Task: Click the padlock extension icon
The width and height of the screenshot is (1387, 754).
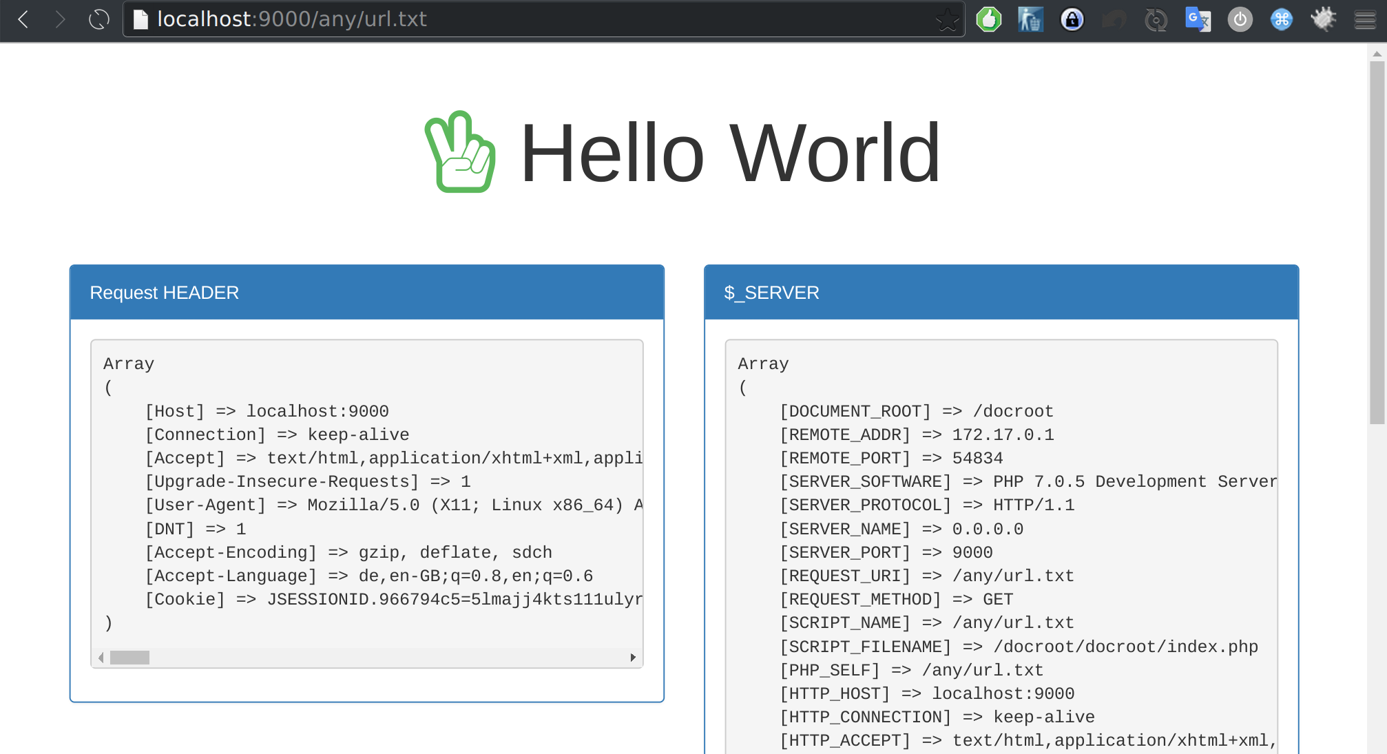Action: coord(1072,19)
